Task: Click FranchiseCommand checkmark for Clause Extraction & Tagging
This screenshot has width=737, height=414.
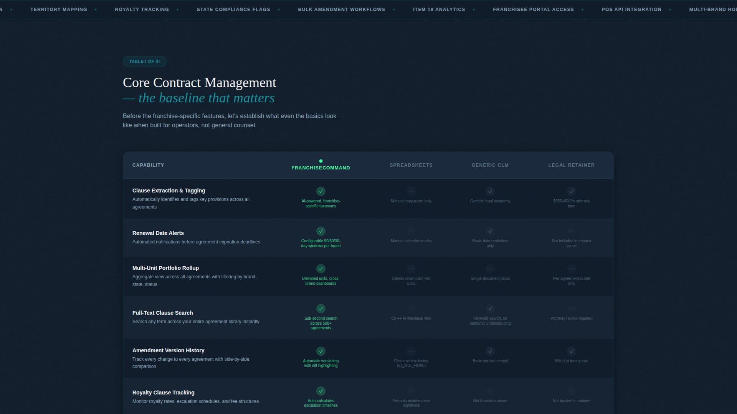Action: (x=321, y=191)
